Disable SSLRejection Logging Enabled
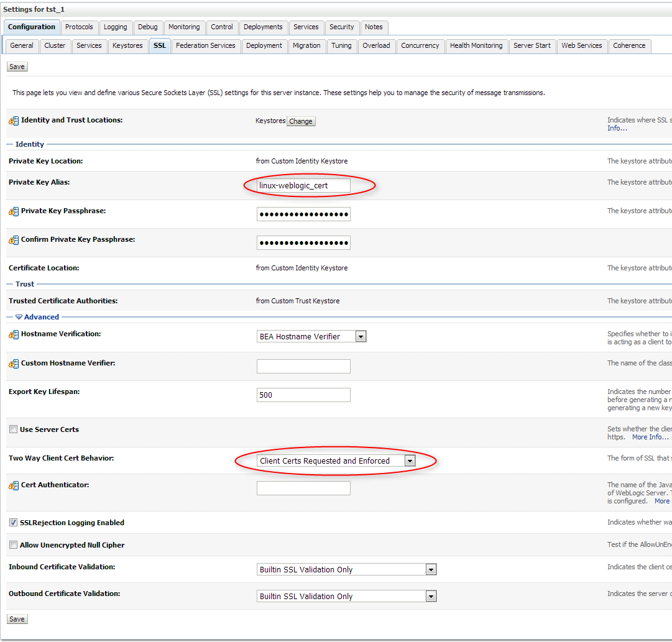The height and width of the screenshot is (642, 672). coord(13,522)
